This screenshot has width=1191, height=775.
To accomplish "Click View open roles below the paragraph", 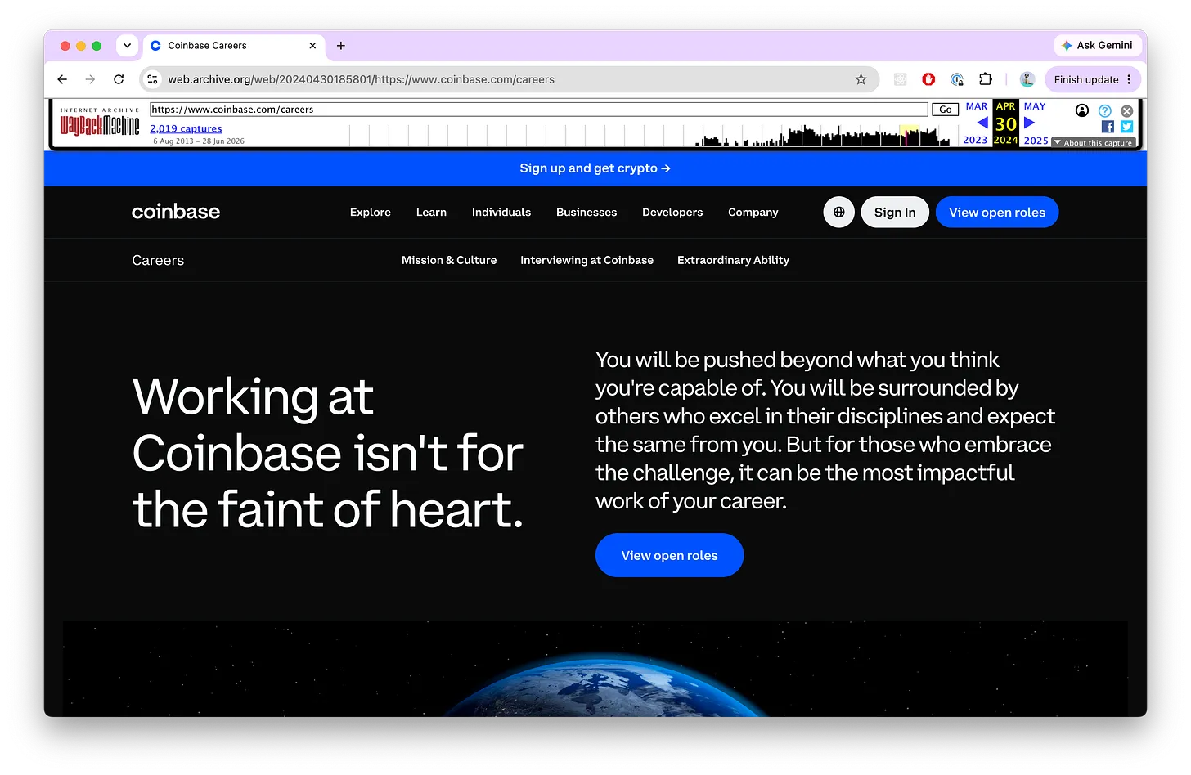I will 669,555.
